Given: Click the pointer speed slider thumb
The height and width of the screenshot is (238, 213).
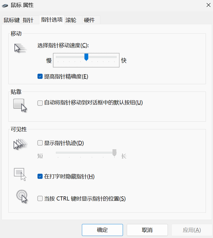Looking at the screenshot, I should click(86, 57).
